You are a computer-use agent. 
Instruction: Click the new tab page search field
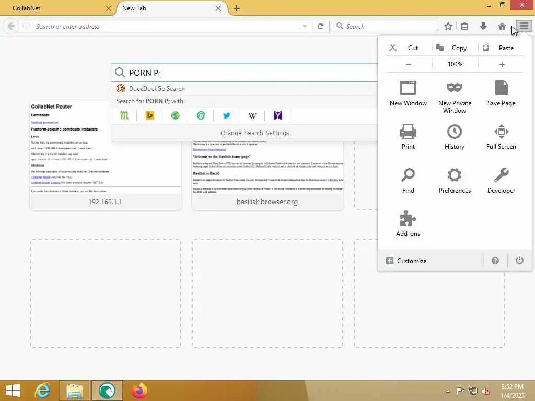point(245,73)
